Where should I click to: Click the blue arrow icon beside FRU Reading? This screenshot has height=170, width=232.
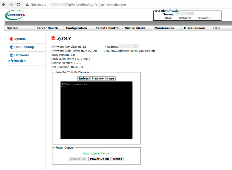point(12,47)
